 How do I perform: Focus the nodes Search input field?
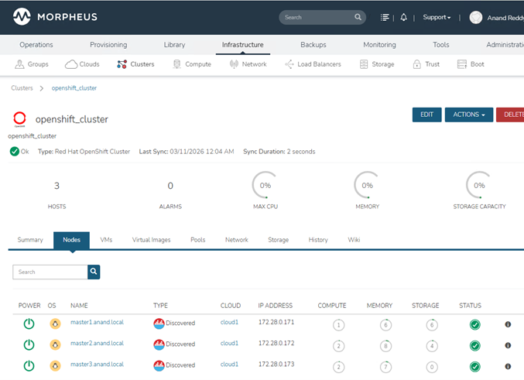[x=50, y=272]
